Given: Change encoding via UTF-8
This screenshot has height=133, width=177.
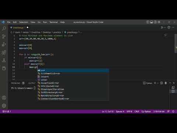Looking at the screenshot, I should point(129,112).
